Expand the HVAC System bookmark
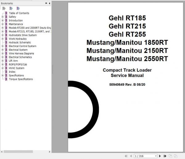The width and height of the screenshot is (185, 159). 2,68
